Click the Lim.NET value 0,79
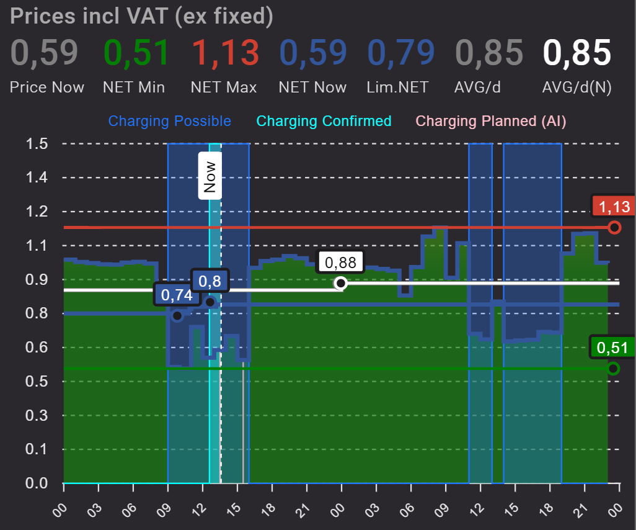The height and width of the screenshot is (530, 636). point(401,53)
